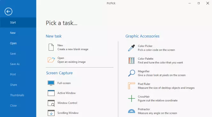Start Scrolling Window capture icon
This screenshot has width=212, height=117.
tap(51, 113)
